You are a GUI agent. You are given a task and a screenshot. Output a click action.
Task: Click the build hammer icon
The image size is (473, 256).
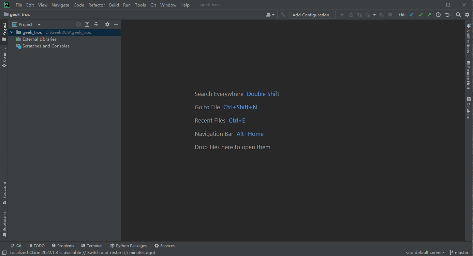click(x=283, y=15)
